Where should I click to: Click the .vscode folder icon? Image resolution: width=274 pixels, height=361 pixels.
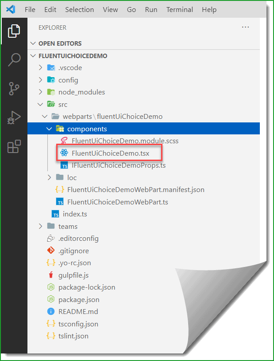51,68
